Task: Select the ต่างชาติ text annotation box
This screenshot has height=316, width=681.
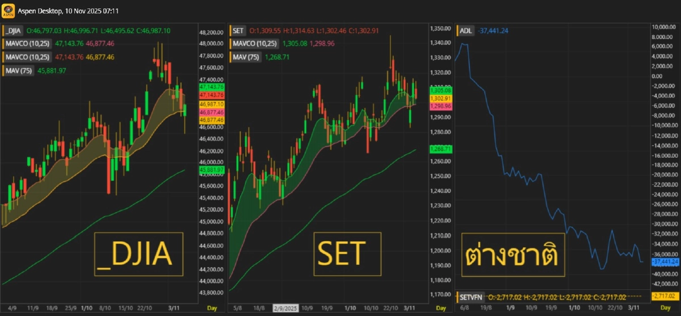Action: [x=514, y=255]
